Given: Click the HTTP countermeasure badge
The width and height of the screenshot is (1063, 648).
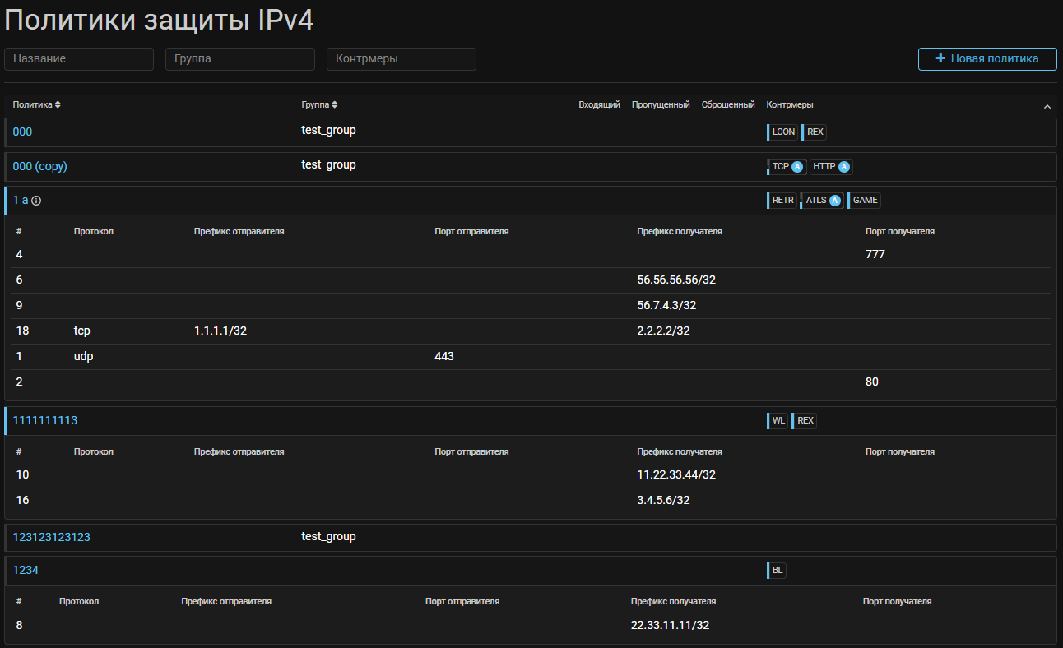Looking at the screenshot, I should 830,167.
